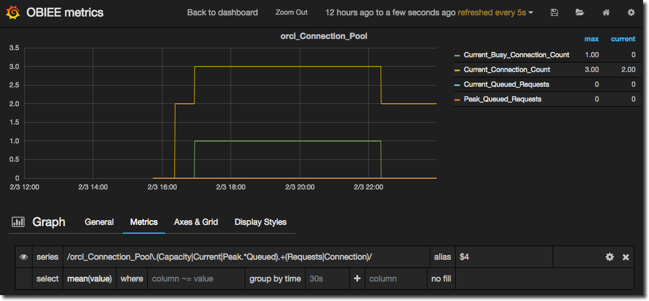Remove the query with X icon
This screenshot has height=301, width=649.
(625, 257)
